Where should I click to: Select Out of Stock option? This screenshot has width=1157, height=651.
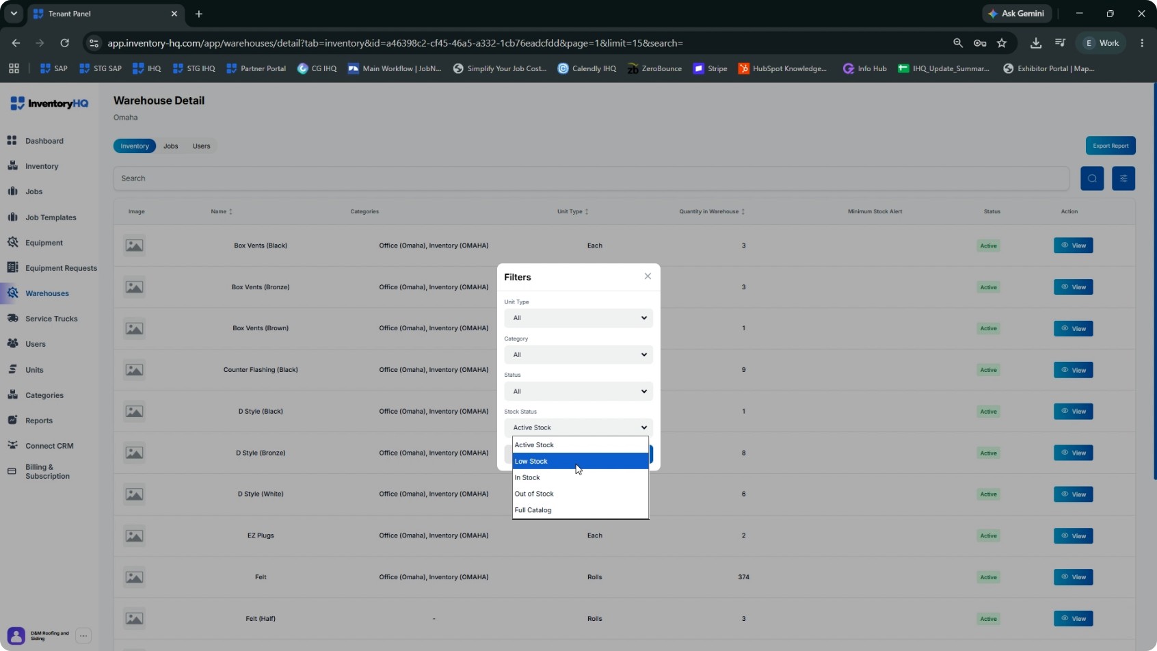pyautogui.click(x=581, y=494)
